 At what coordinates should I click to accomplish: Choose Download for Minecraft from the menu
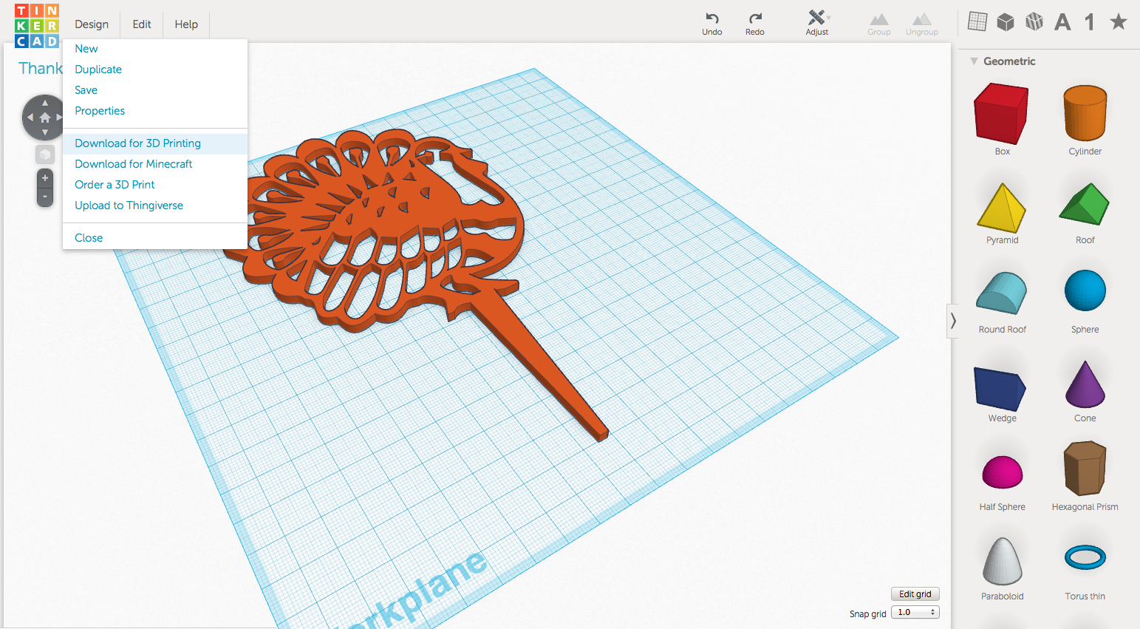133,163
